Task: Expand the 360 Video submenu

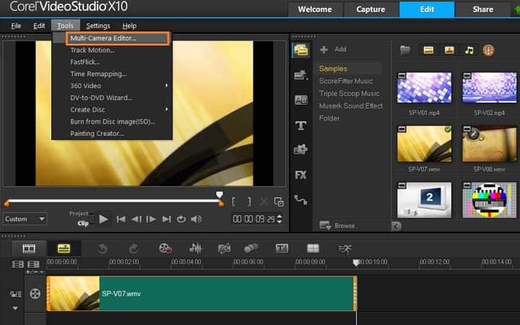Action: pyautogui.click(x=112, y=85)
